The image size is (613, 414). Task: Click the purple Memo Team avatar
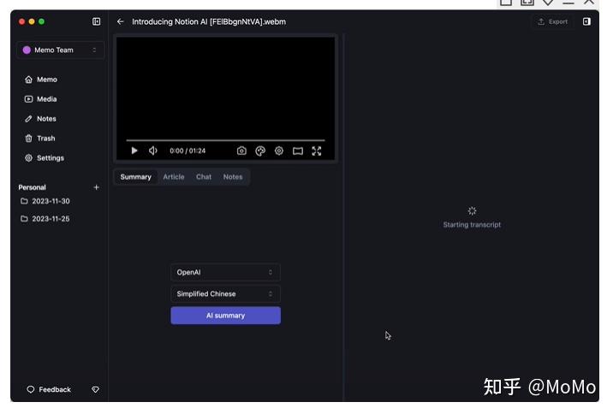click(x=27, y=50)
